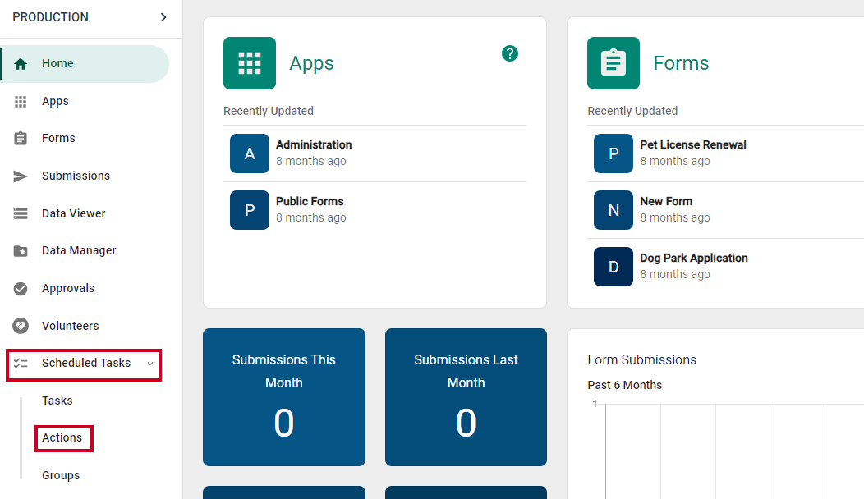Screen dimensions: 864x499
Task: Click the 'Past 6 Months' chart subtitle
Action: (624, 385)
